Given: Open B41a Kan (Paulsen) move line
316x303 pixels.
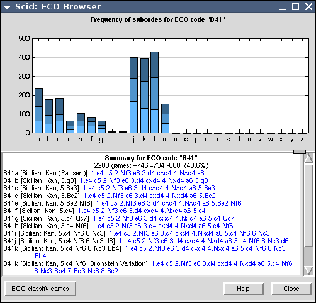Looking at the screenshot, I should click(148, 173).
